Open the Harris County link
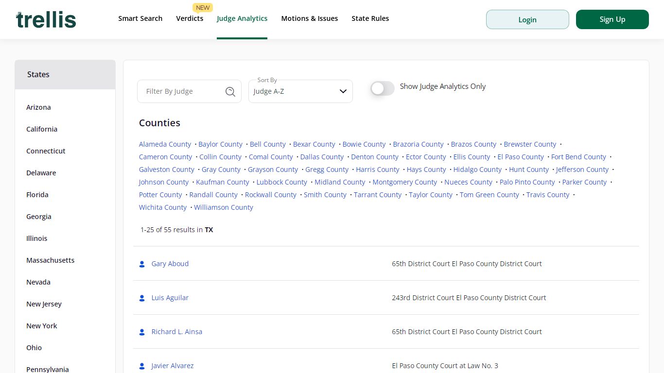664x373 pixels. (378, 170)
